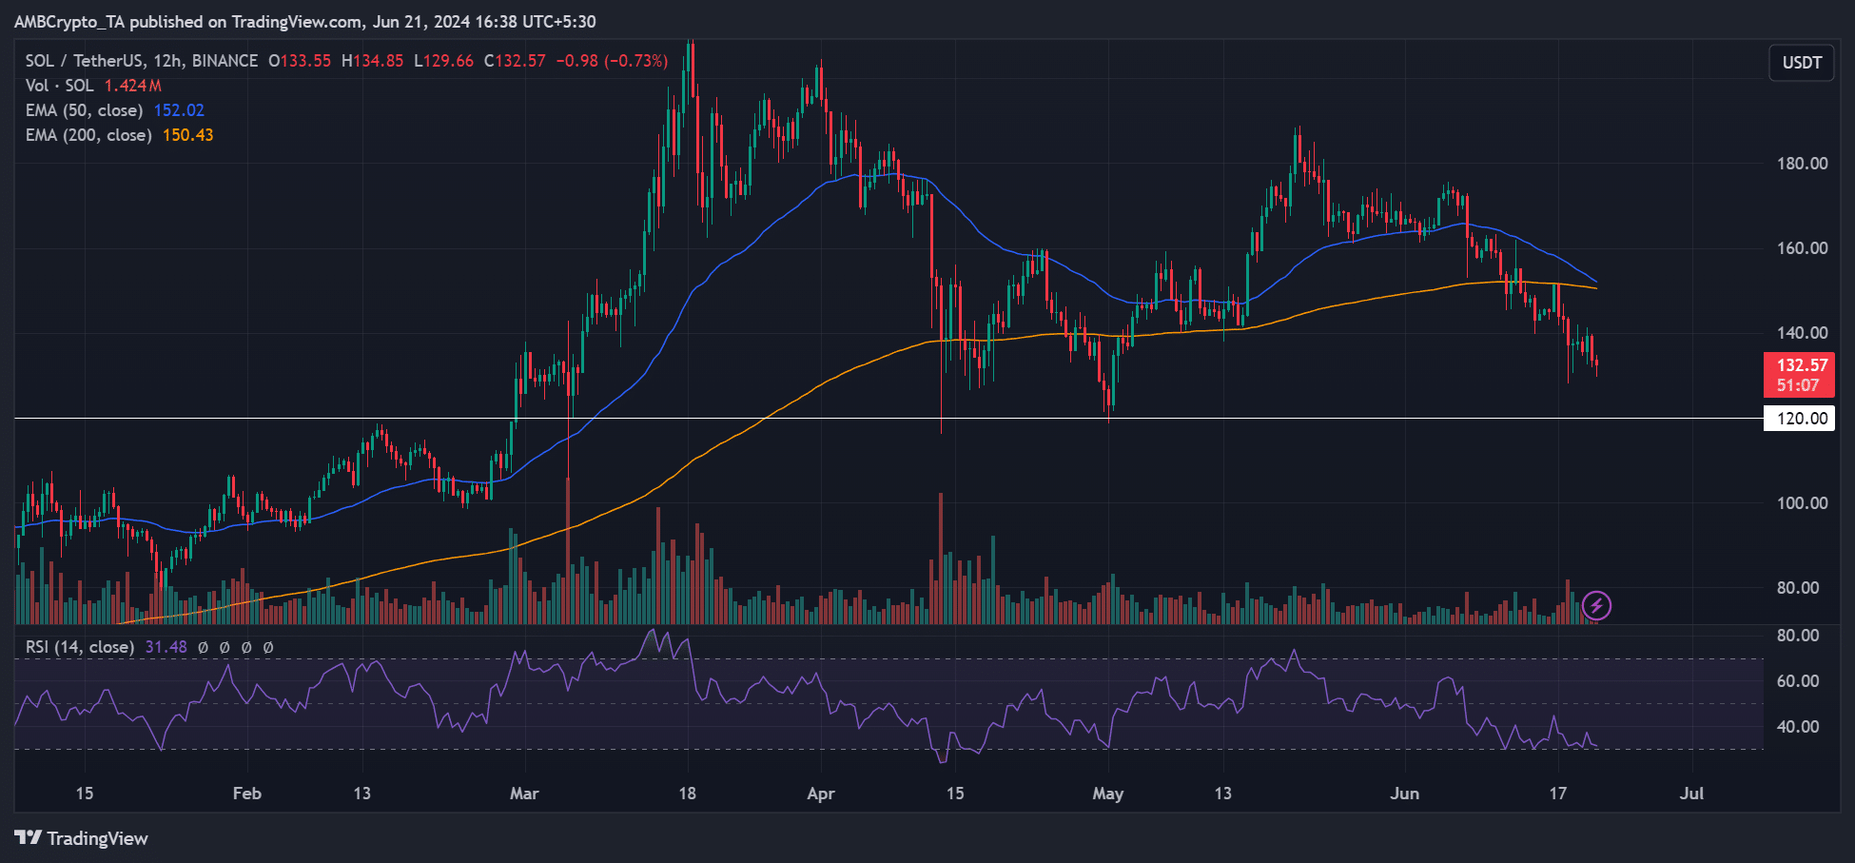Click the 140.00 price axis label
1855x863 pixels.
(x=1803, y=333)
